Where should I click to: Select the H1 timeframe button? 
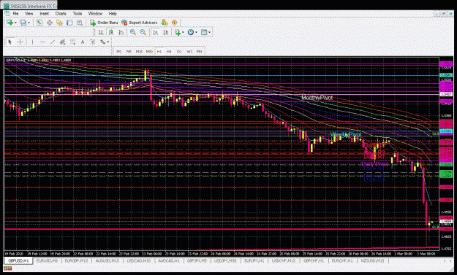point(159,52)
